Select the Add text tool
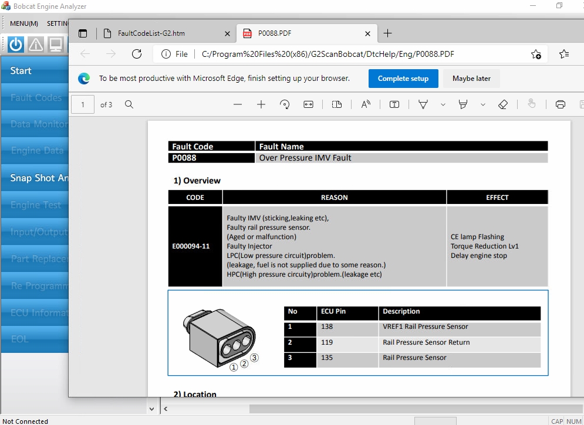This screenshot has width=584, height=425. pos(394,104)
